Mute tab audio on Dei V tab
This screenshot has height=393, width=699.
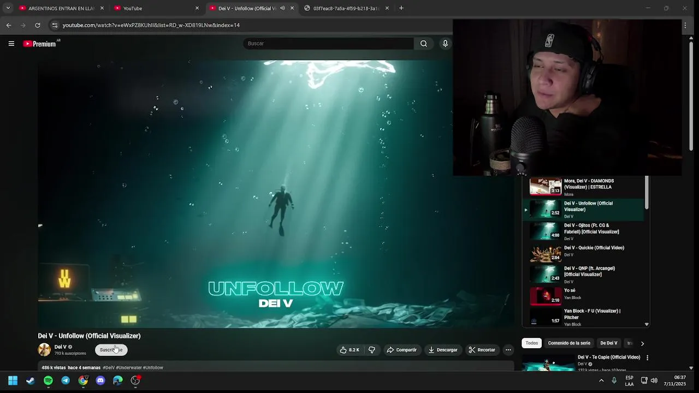[282, 8]
